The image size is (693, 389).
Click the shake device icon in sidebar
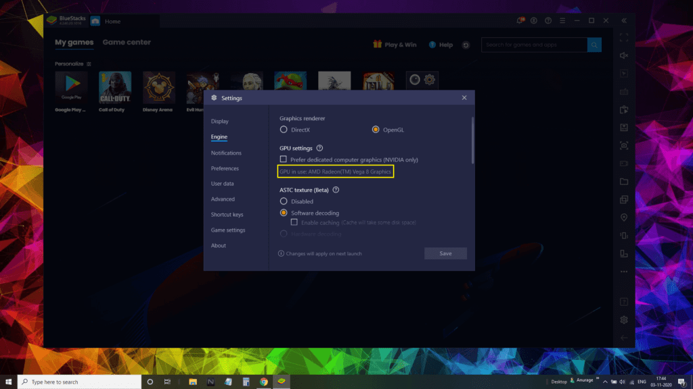coord(624,236)
